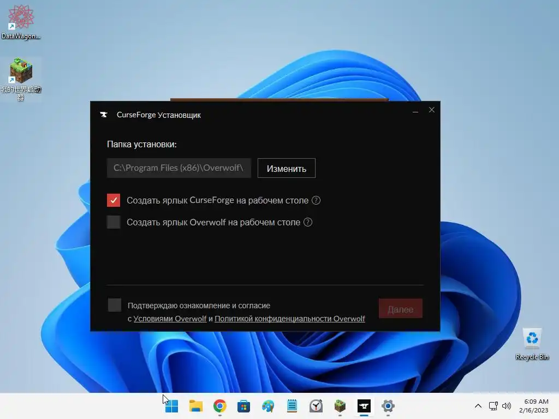Enable the Overwolf desktop shortcut checkbox
Image resolution: width=559 pixels, height=419 pixels.
click(x=114, y=223)
